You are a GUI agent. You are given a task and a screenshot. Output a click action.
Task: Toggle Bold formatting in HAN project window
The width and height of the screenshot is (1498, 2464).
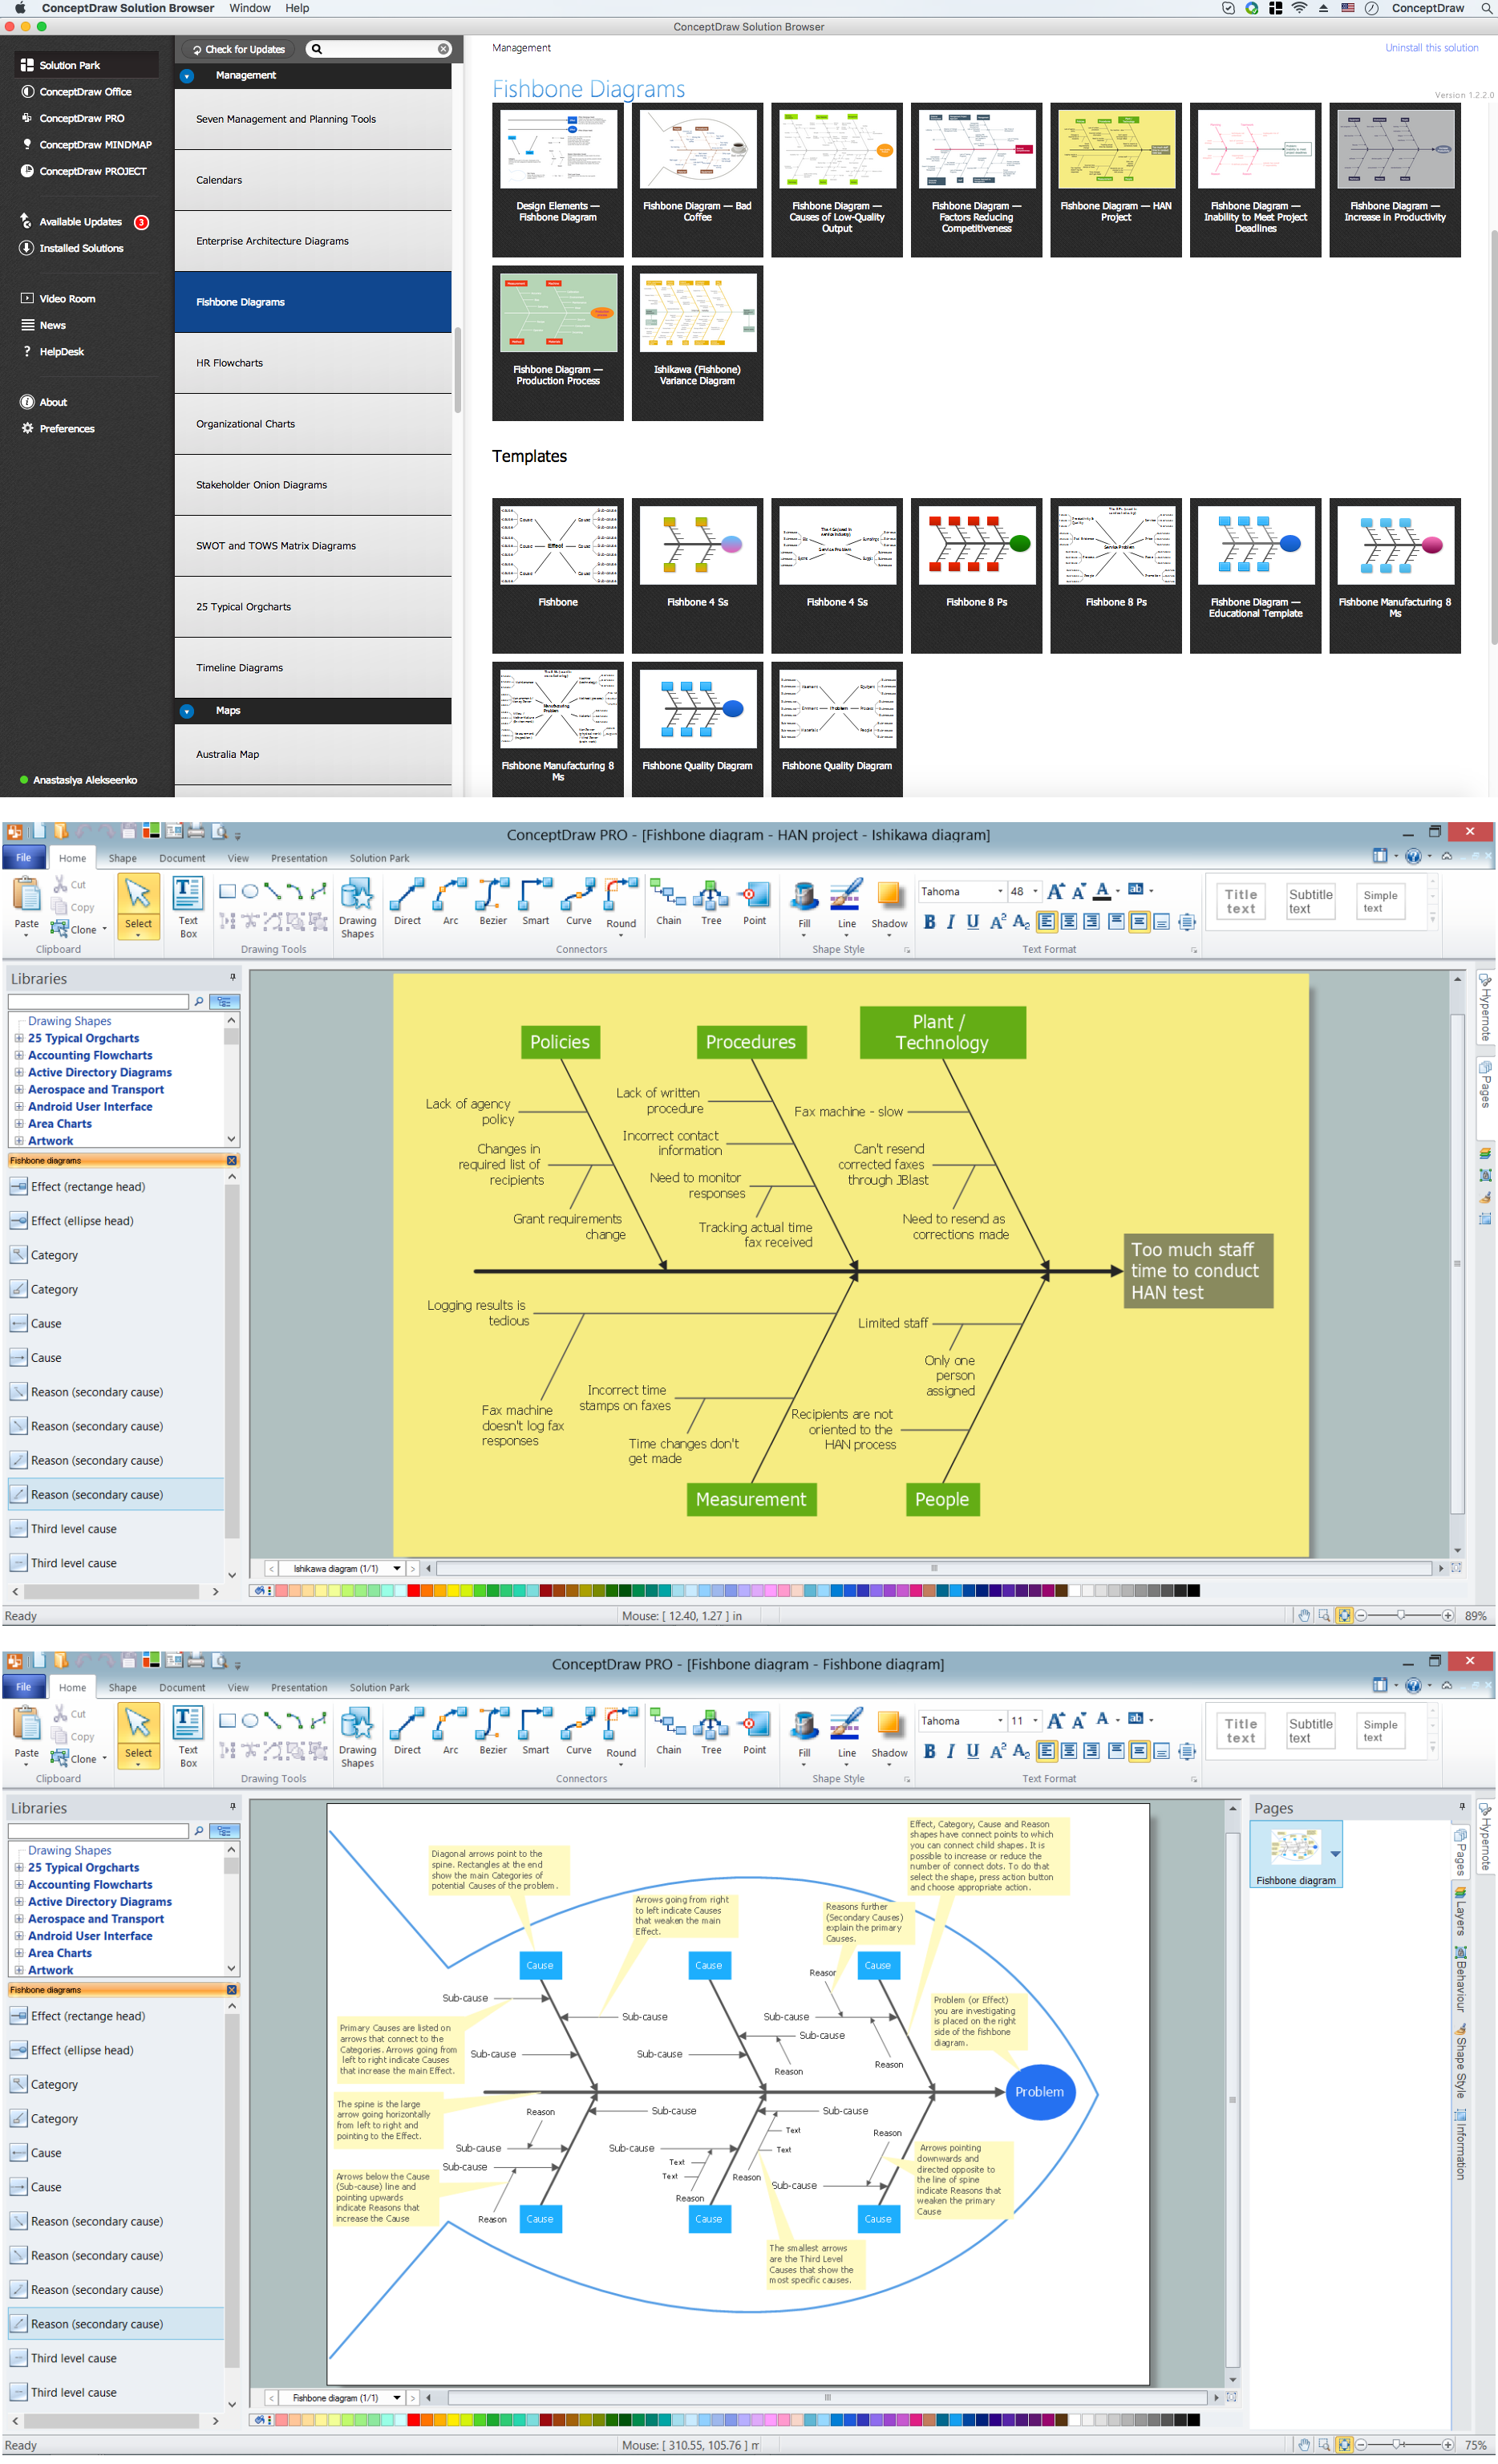(930, 921)
